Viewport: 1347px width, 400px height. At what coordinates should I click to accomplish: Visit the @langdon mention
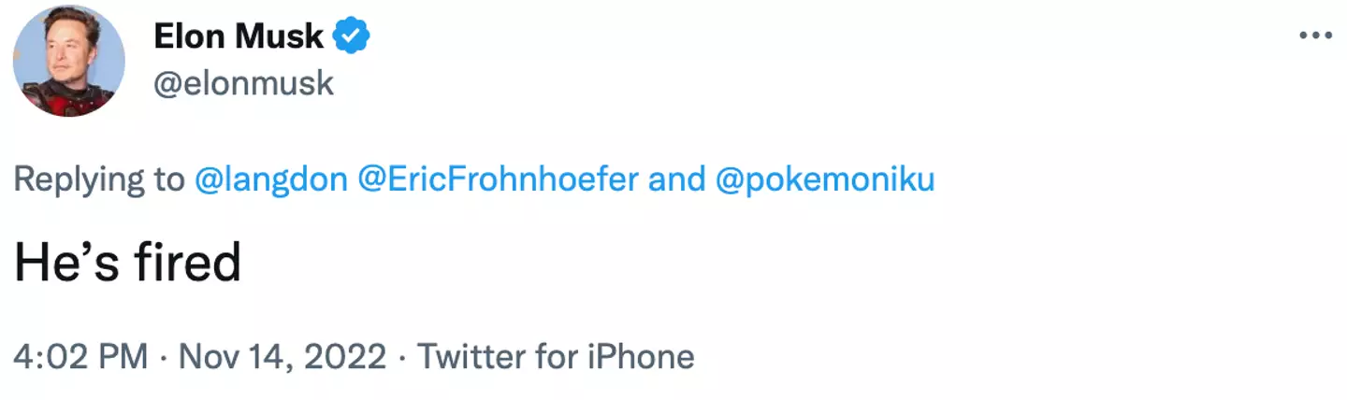[270, 179]
